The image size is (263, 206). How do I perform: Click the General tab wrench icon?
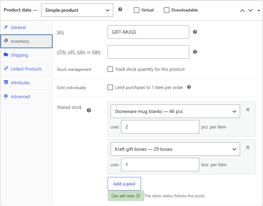6,27
